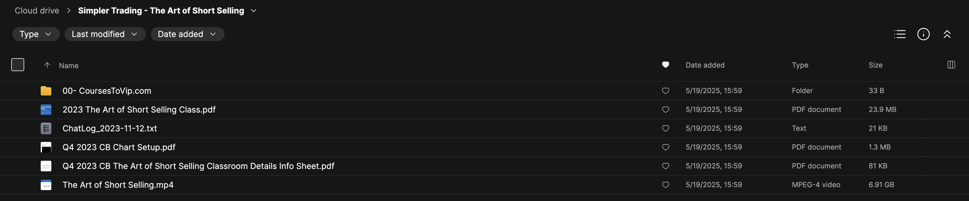
Task: Toggle heart on Q4 2023 CB Chart Setup.pdf
Action: tap(665, 147)
